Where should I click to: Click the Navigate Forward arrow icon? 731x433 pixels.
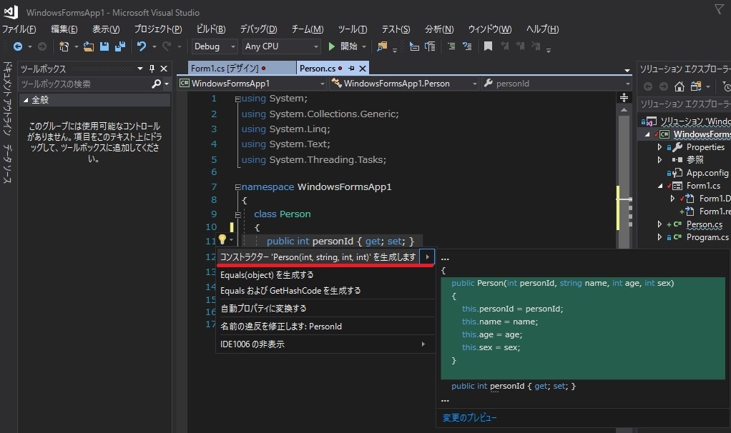tap(42, 46)
